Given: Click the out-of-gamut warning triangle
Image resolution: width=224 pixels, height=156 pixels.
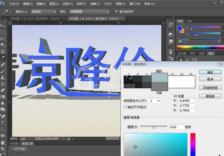Looking at the screenshot, I should click(x=180, y=41).
